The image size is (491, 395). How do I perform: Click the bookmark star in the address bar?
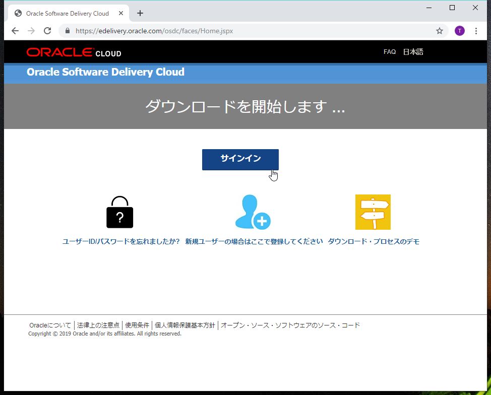pos(439,31)
